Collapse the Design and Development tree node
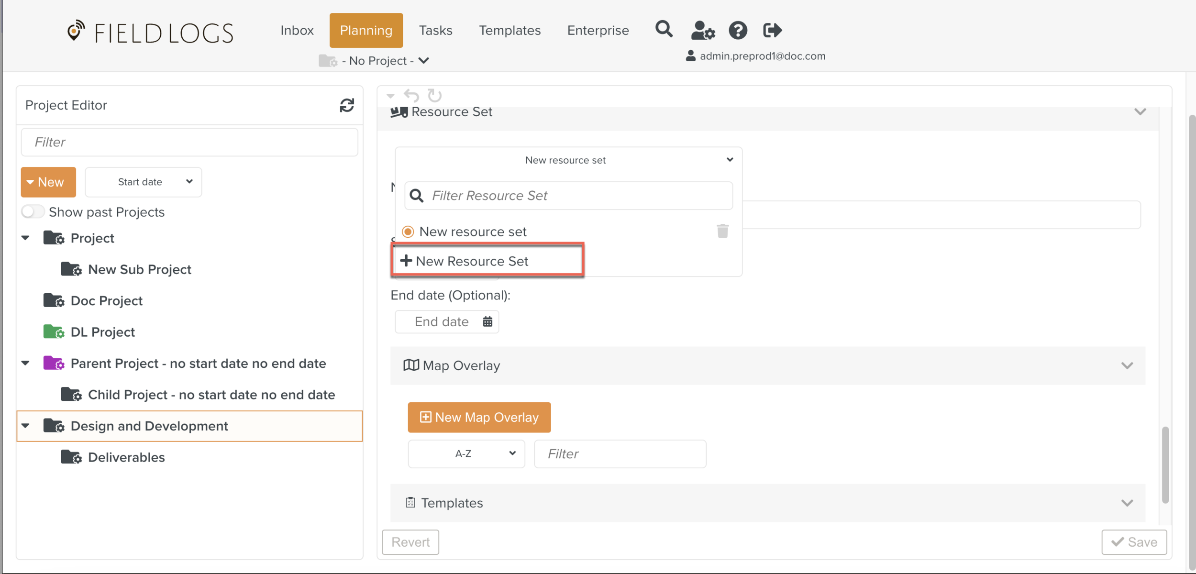The image size is (1196, 574). click(x=26, y=426)
